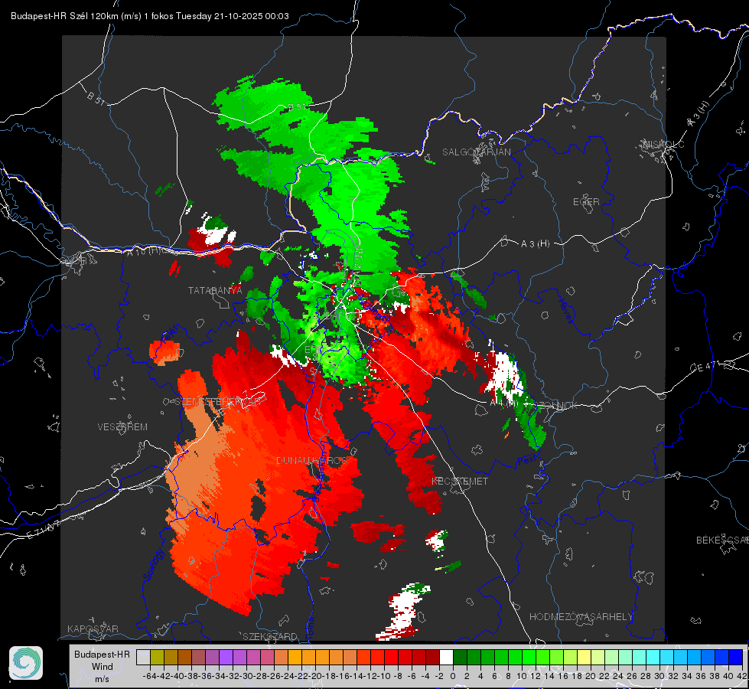749x689 pixels.
Task: Click the horizontal A 3 (H) road label south of Eger
Action: coord(535,244)
